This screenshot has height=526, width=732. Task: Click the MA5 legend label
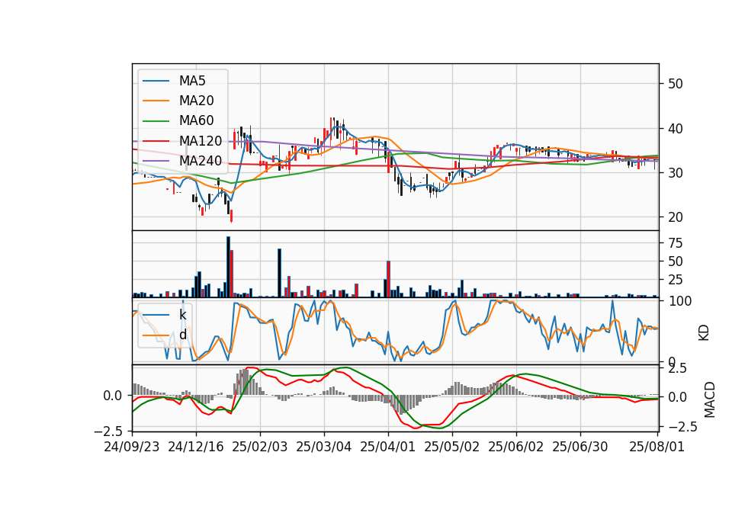coord(192,81)
